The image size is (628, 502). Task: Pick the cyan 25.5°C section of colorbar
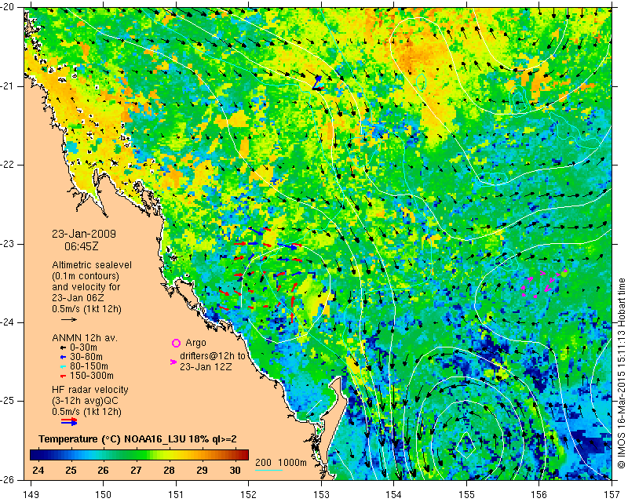tap(87, 455)
